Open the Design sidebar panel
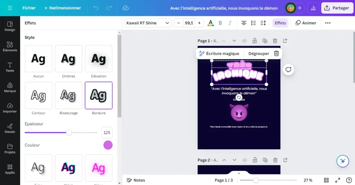 tap(10, 26)
